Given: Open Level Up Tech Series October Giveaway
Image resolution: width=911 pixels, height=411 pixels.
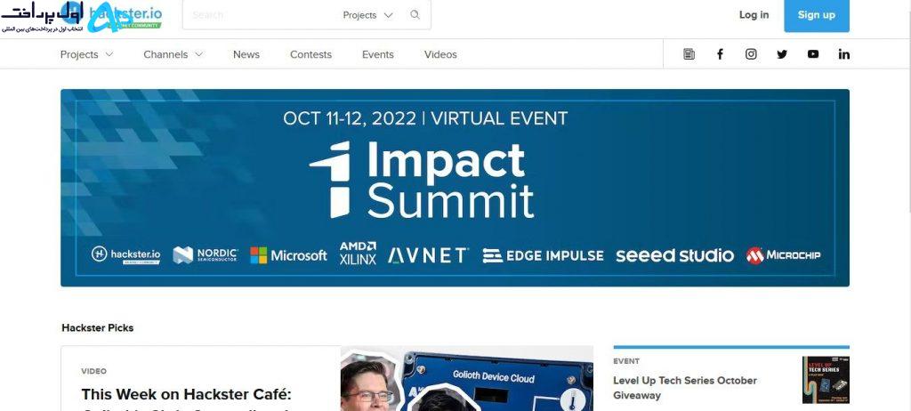Looking at the screenshot, I should click(x=685, y=388).
